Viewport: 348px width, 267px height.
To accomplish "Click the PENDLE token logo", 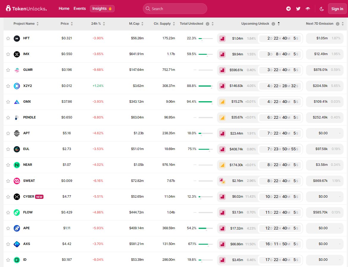I will [17, 117].
